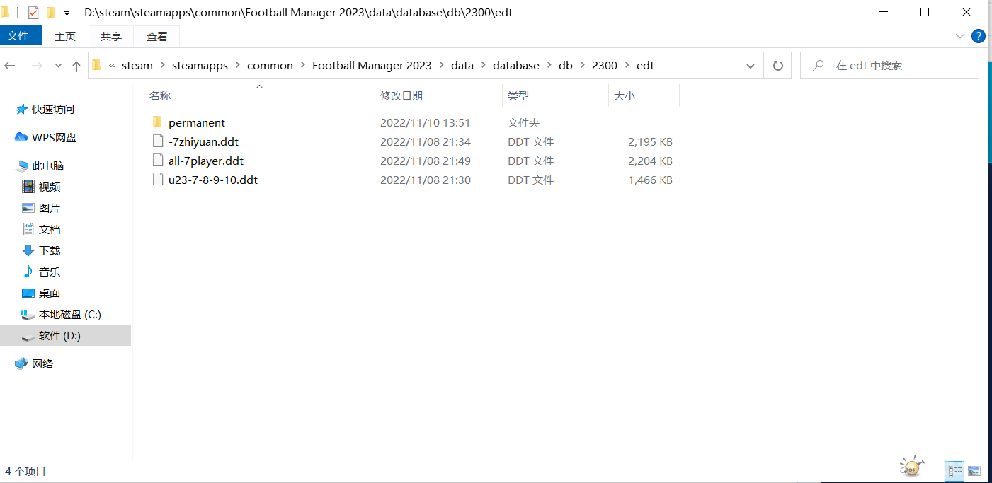This screenshot has height=483, width=992.
Task: Sort files by the 名称 column header
Action: pyautogui.click(x=160, y=95)
